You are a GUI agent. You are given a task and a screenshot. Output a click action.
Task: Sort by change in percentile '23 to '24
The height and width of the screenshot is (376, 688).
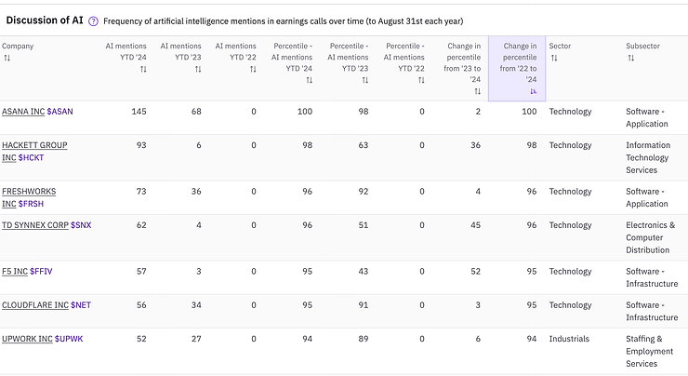click(x=477, y=91)
